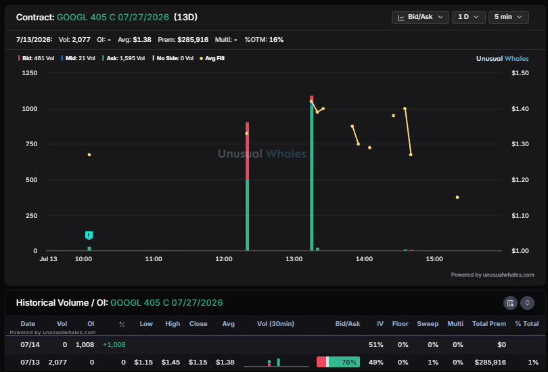
Task: Click the $285,916 total premium cell
Action: coord(490,363)
